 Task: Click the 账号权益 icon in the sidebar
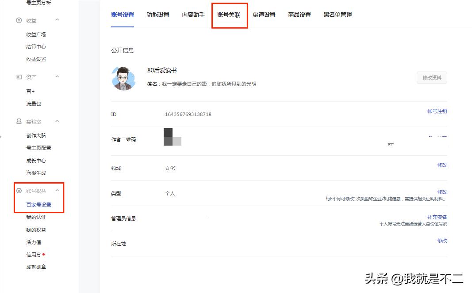coord(18,191)
